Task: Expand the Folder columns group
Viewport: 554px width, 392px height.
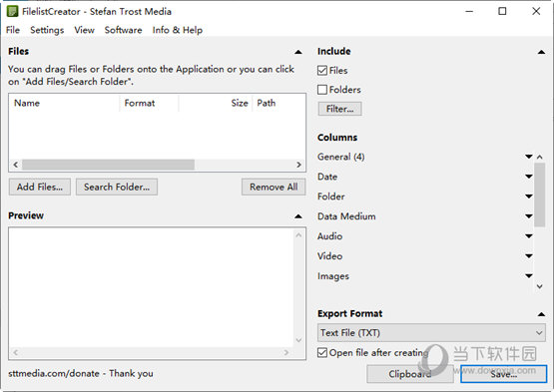Action: [x=529, y=196]
